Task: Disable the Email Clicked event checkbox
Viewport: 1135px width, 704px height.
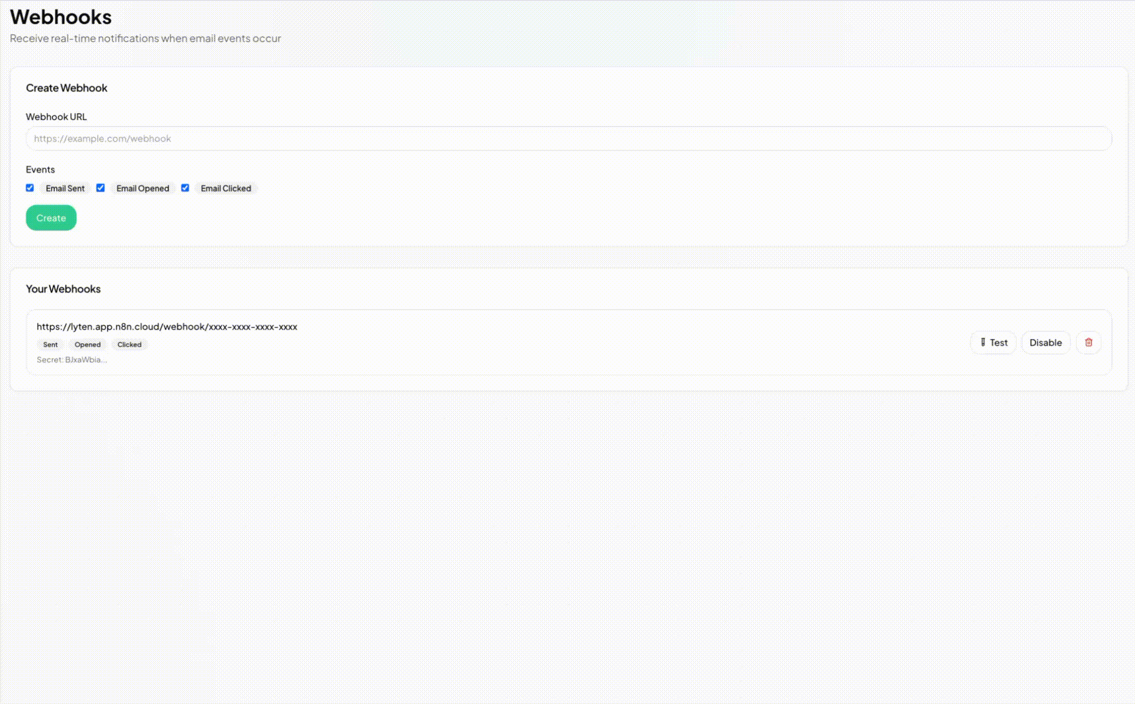Action: click(185, 188)
